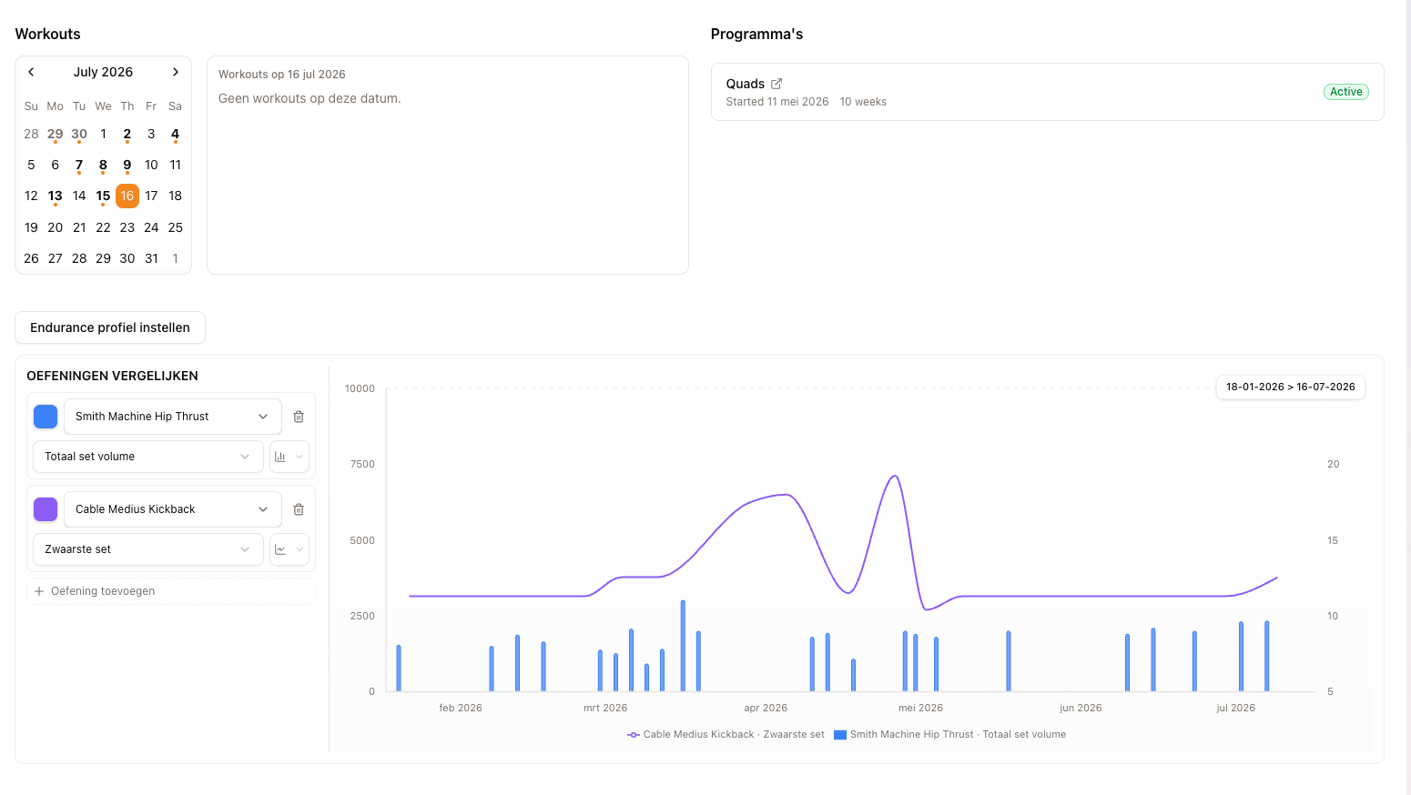Open Zwaarste set metric dropdown

tap(148, 549)
